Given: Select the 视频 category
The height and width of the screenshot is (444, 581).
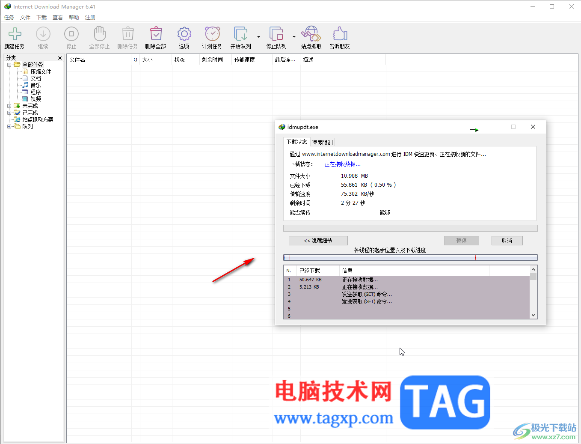Looking at the screenshot, I should [36, 99].
